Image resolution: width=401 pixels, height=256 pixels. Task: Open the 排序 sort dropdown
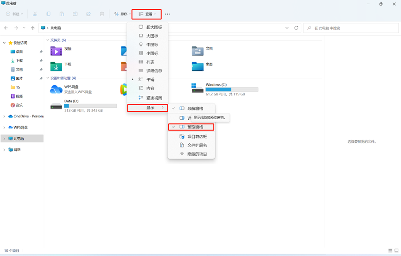click(x=122, y=14)
